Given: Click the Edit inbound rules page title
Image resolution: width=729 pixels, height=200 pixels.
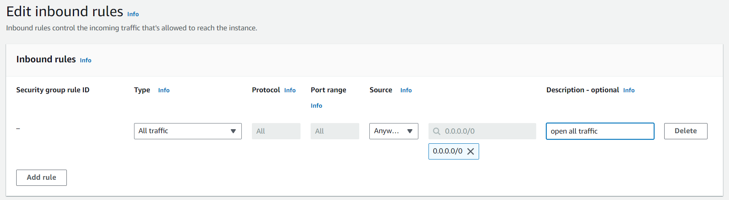Looking at the screenshot, I should pyautogui.click(x=65, y=12).
